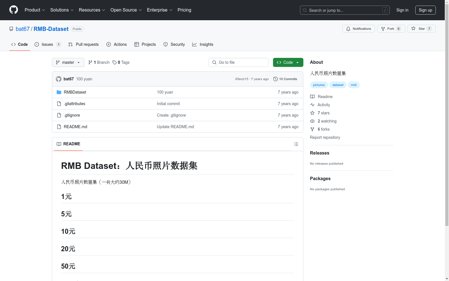Open the bat67 owner link
This screenshot has height=281, width=449.
[23, 29]
